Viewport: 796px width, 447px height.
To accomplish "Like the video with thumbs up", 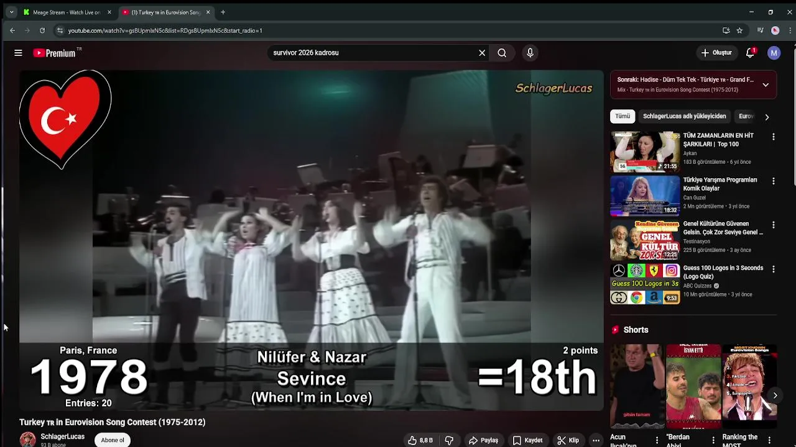I will (x=420, y=440).
